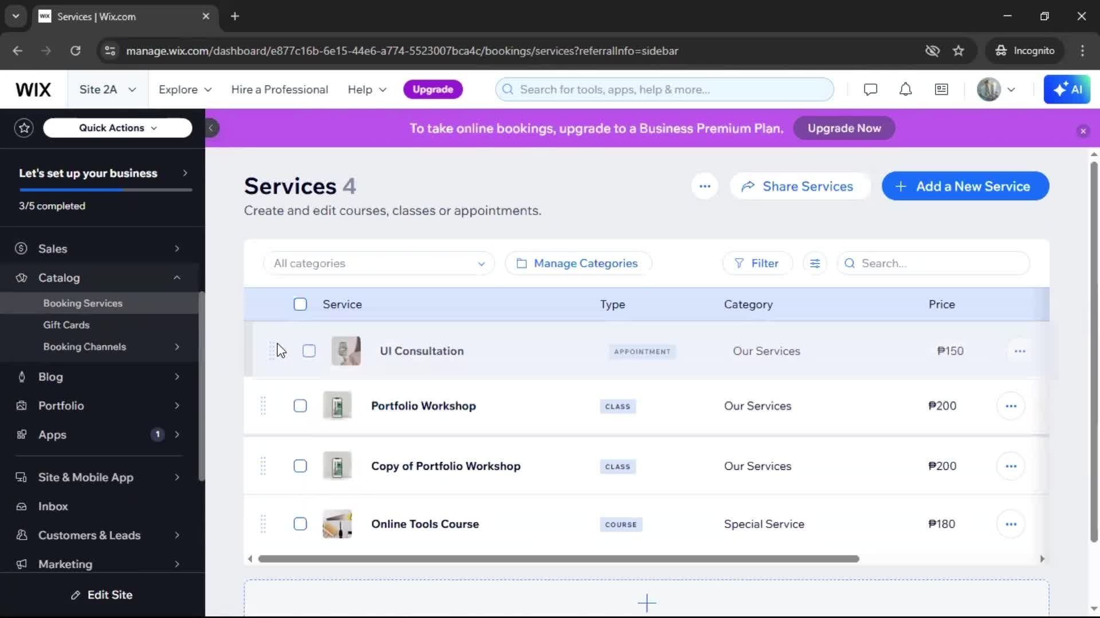Go back with the browser back arrow

point(18,50)
